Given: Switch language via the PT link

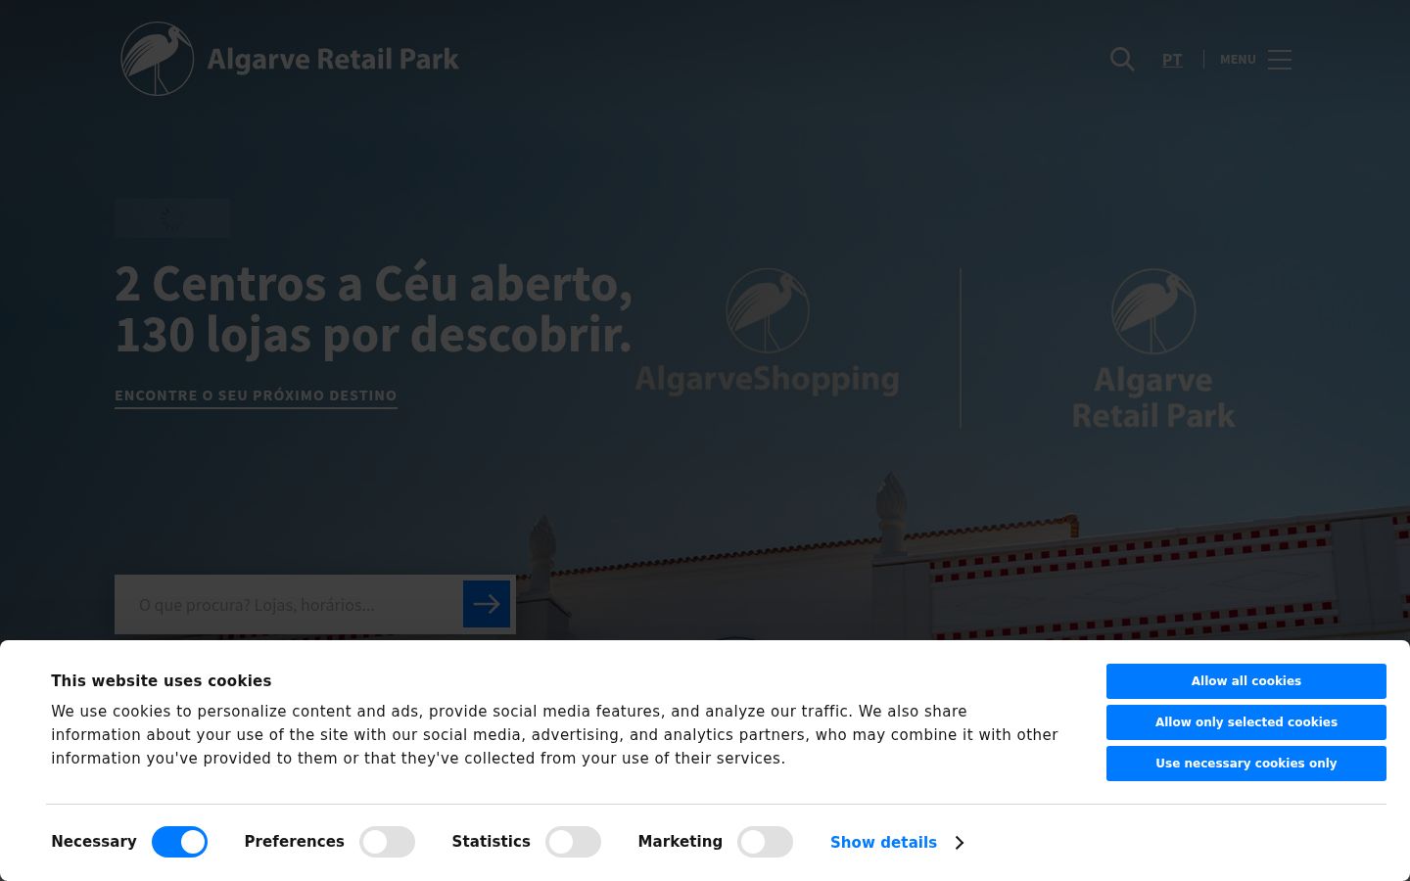Looking at the screenshot, I should click(x=1172, y=60).
